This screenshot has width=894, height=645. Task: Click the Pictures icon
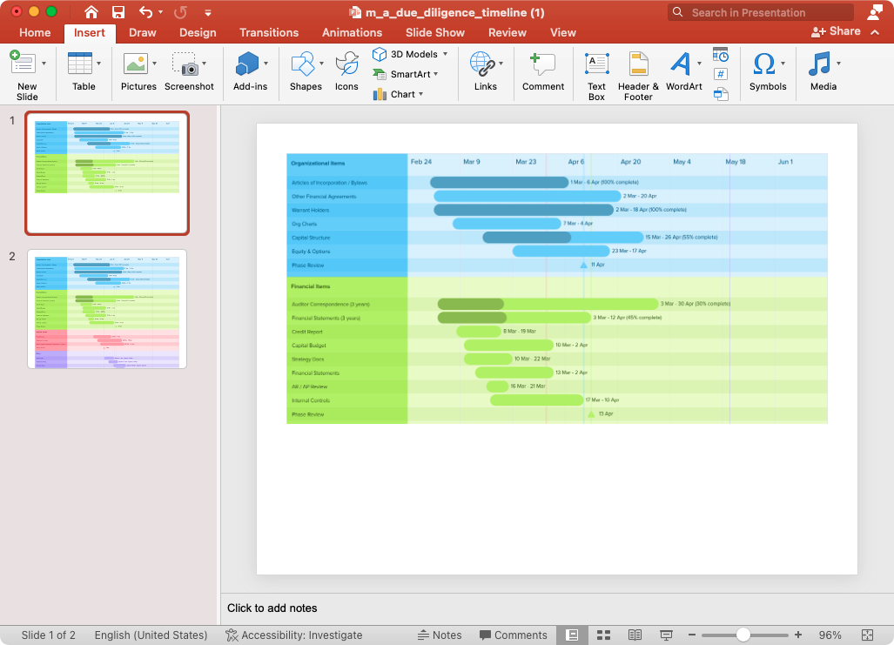coord(136,64)
